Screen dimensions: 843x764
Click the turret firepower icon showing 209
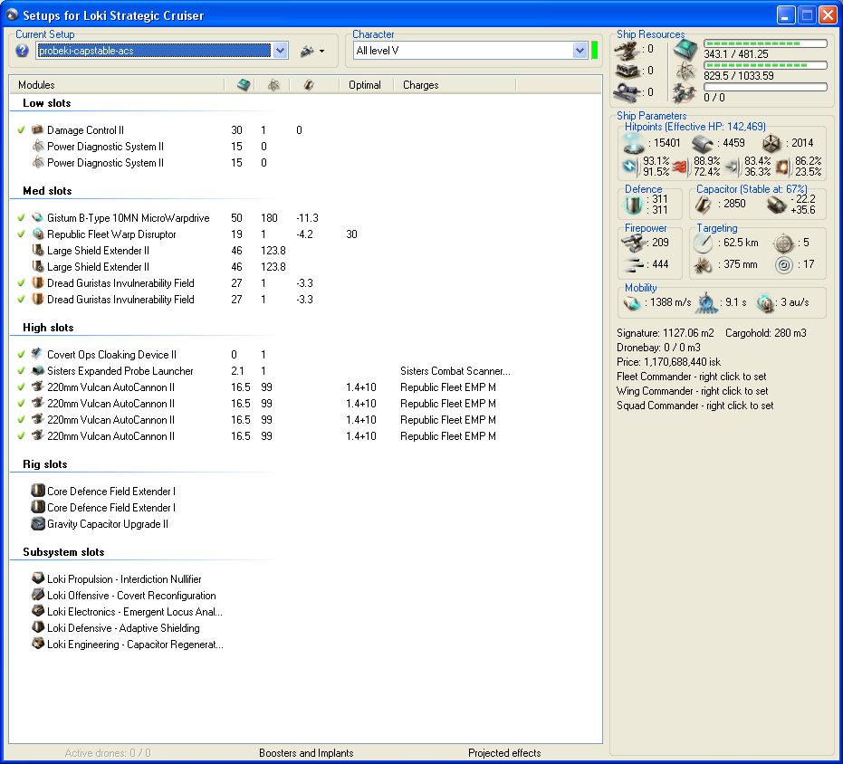click(633, 243)
